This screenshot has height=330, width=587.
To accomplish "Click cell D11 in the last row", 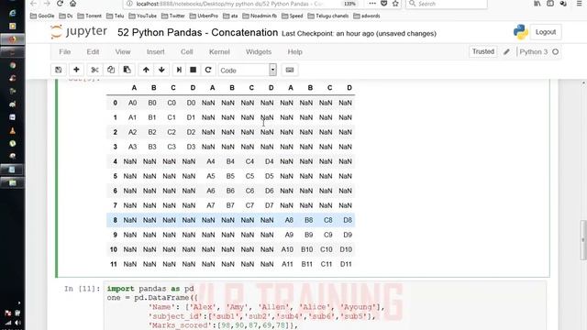I will [x=346, y=264].
